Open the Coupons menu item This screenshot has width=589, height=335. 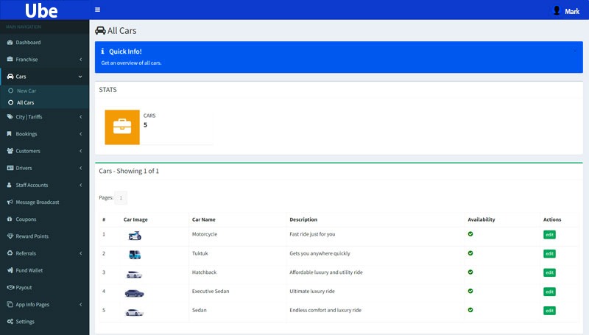(x=26, y=219)
